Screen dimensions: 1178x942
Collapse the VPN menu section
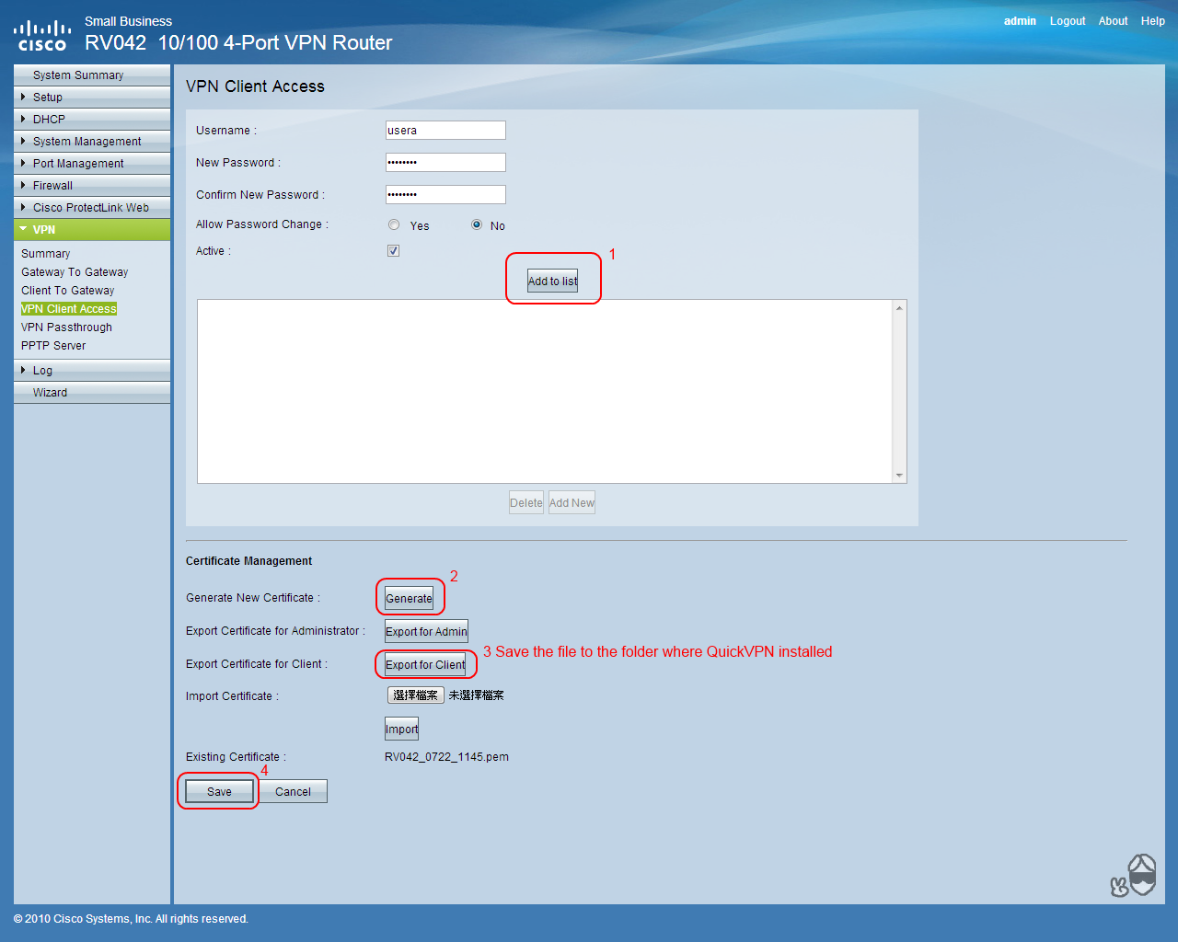[x=92, y=230]
